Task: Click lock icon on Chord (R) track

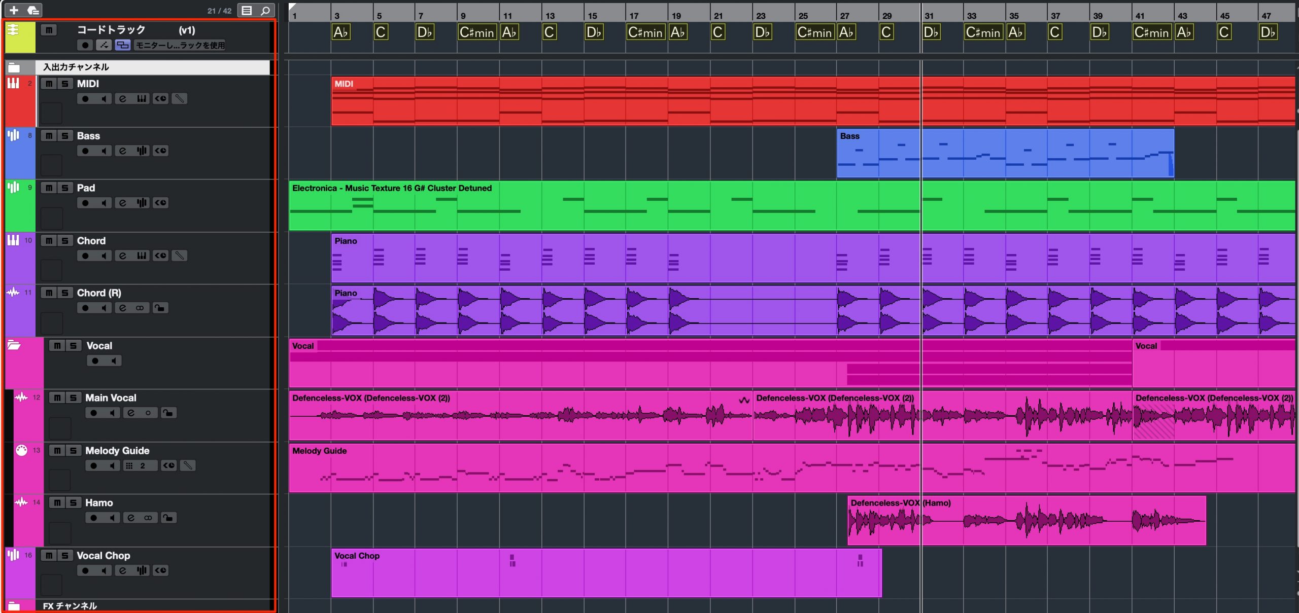Action: coord(160,308)
